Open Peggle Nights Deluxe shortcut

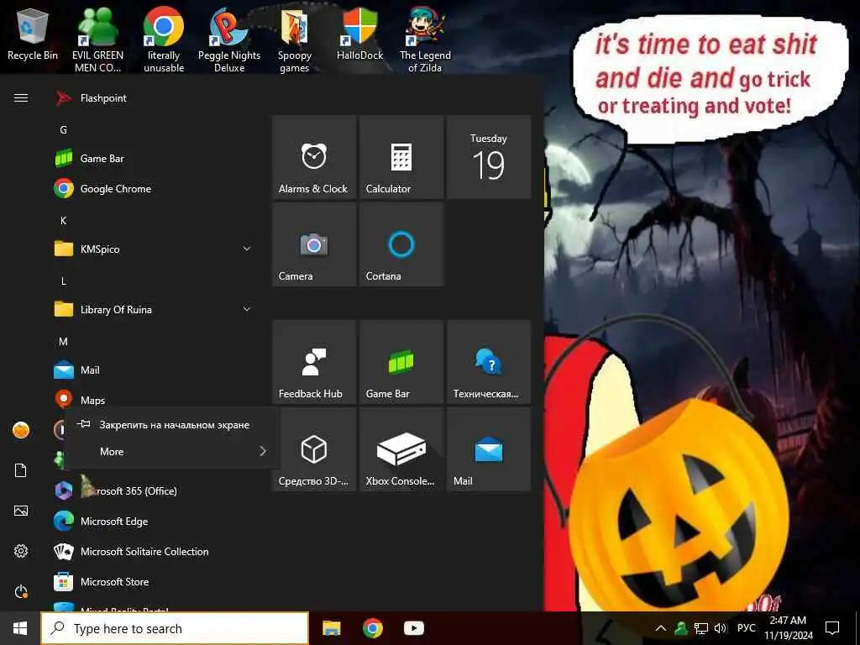point(229,39)
